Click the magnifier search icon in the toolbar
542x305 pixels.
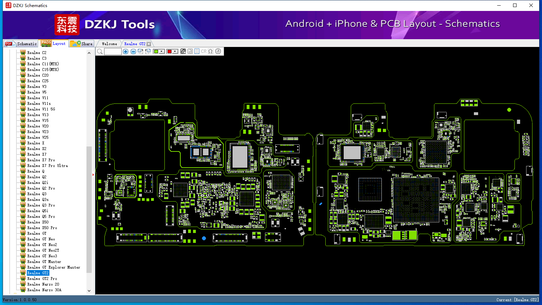tap(100, 52)
